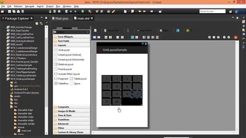Click the "00" button in the canvas

(x=117, y=102)
